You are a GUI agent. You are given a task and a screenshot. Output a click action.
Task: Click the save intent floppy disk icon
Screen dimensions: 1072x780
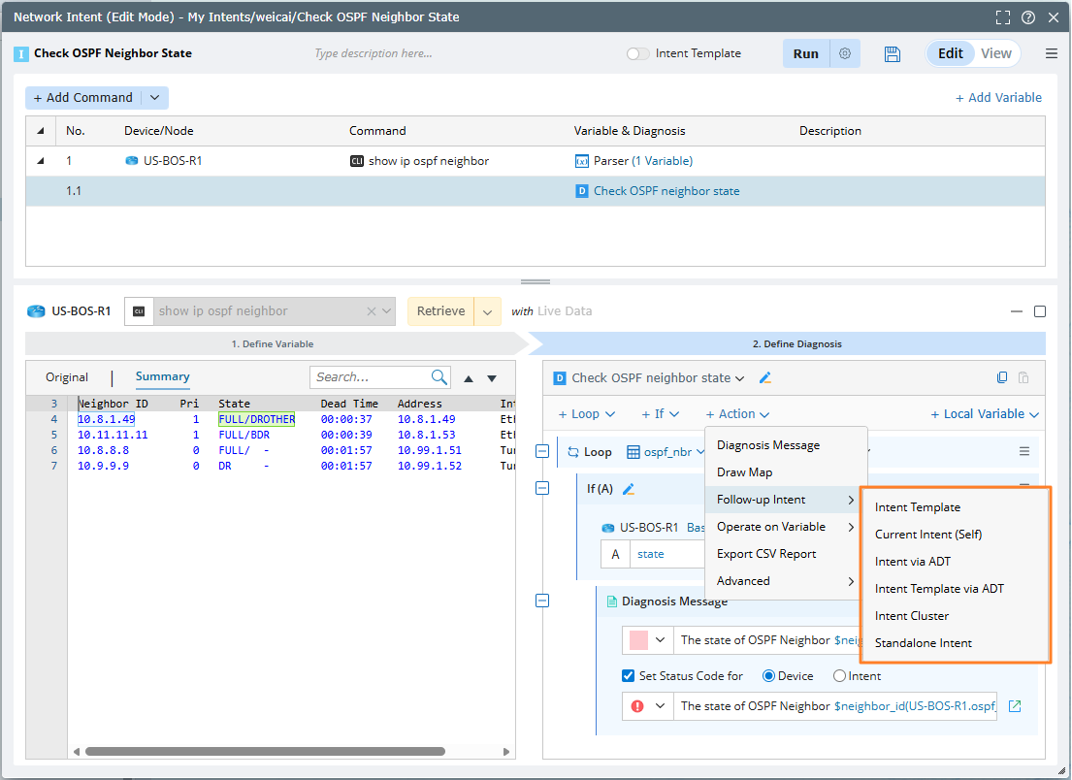893,54
